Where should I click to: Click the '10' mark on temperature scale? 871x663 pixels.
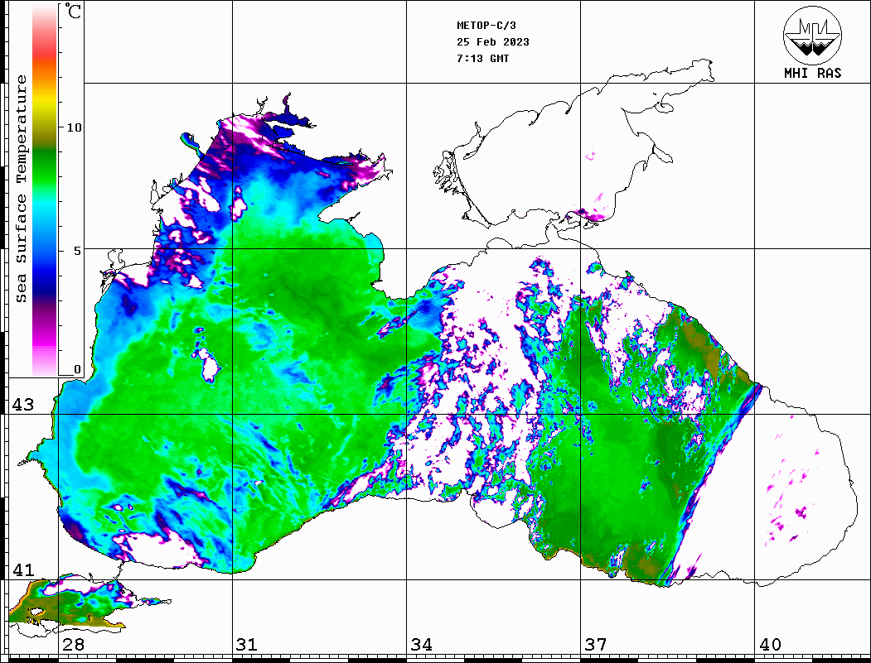[x=74, y=127]
